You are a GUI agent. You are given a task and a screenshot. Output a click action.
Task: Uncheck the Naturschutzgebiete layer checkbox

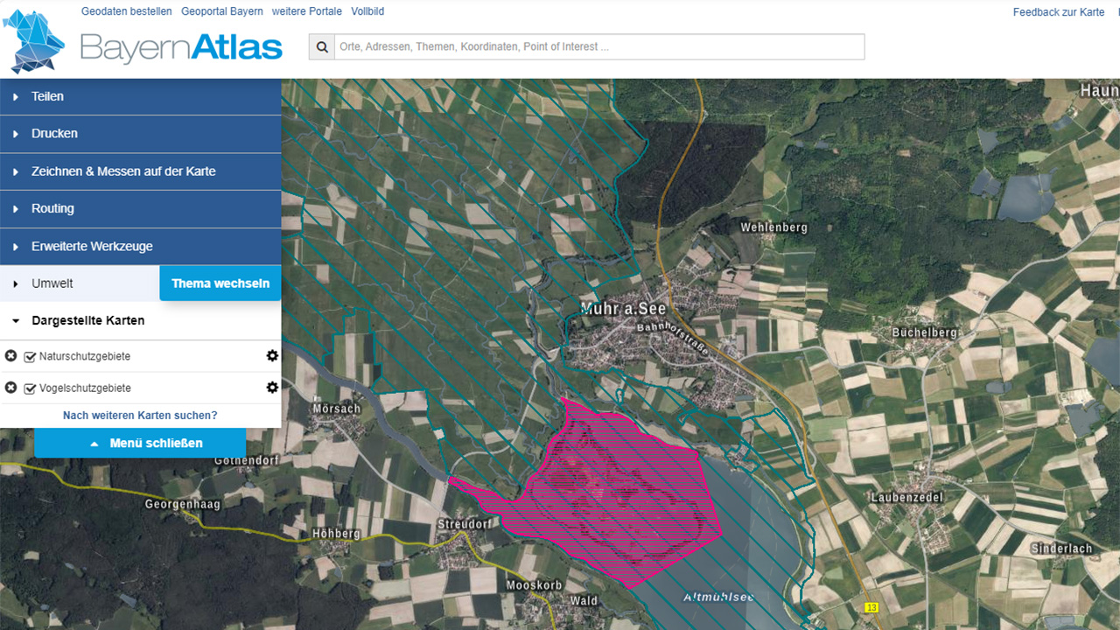(30, 357)
